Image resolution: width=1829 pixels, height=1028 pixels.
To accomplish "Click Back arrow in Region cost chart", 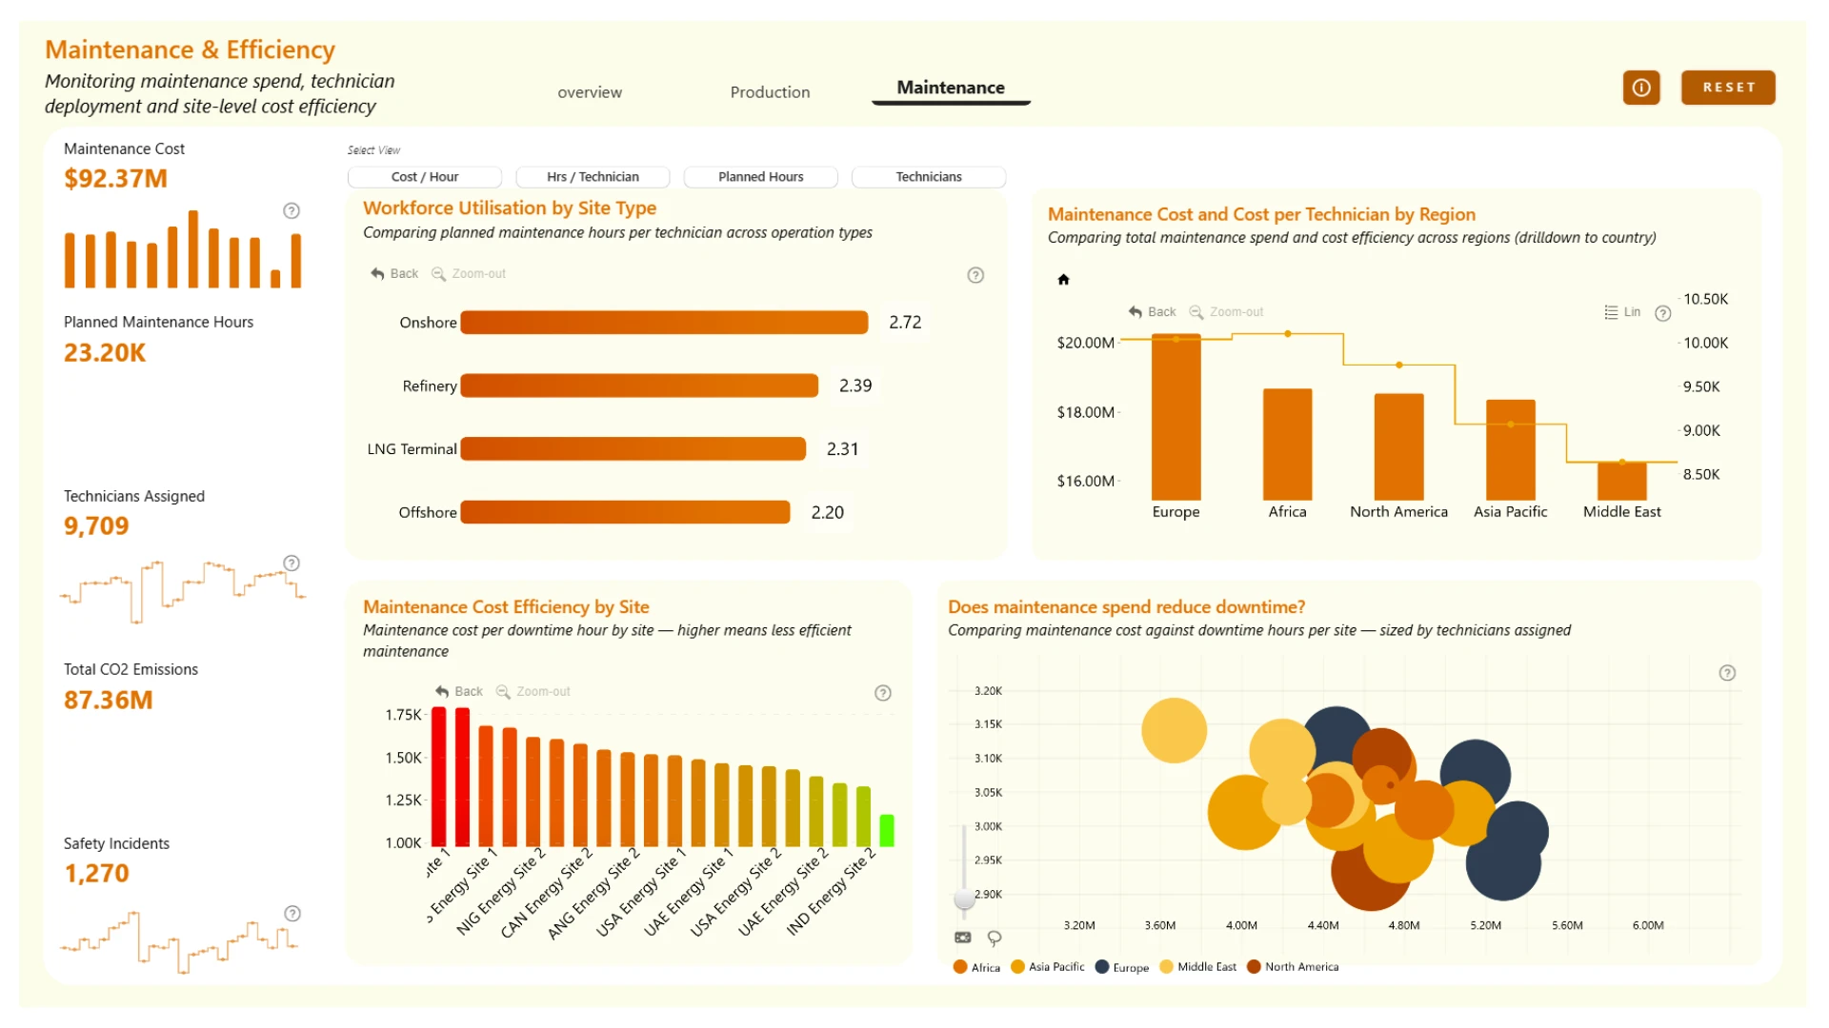I will click(1153, 311).
